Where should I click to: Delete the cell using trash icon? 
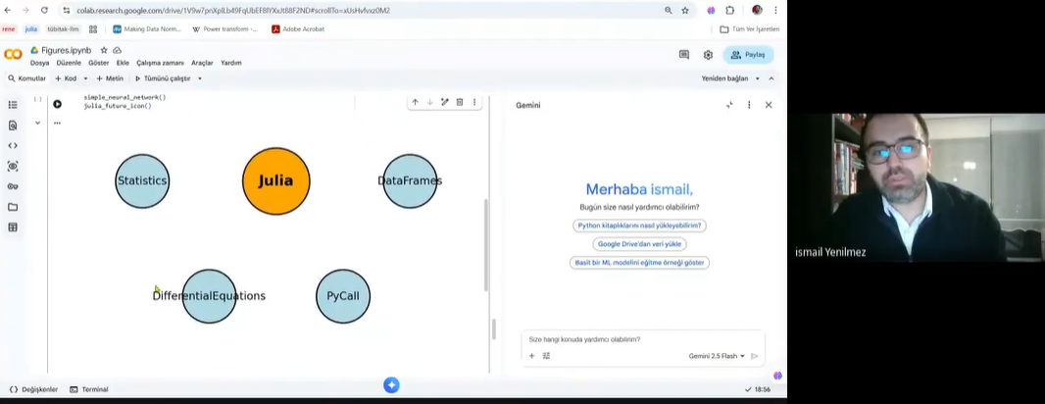(460, 102)
